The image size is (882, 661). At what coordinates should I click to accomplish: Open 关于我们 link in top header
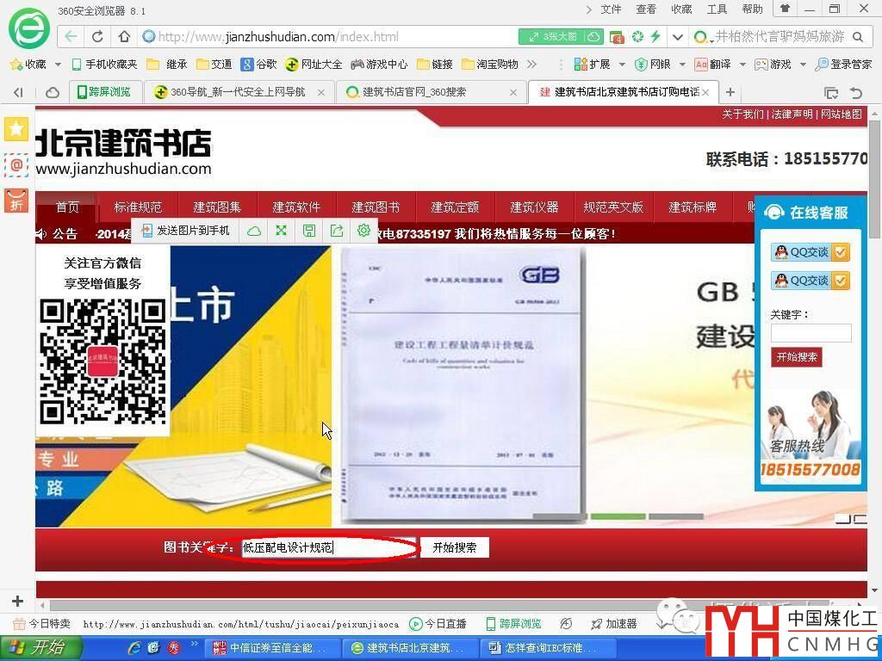tap(742, 114)
